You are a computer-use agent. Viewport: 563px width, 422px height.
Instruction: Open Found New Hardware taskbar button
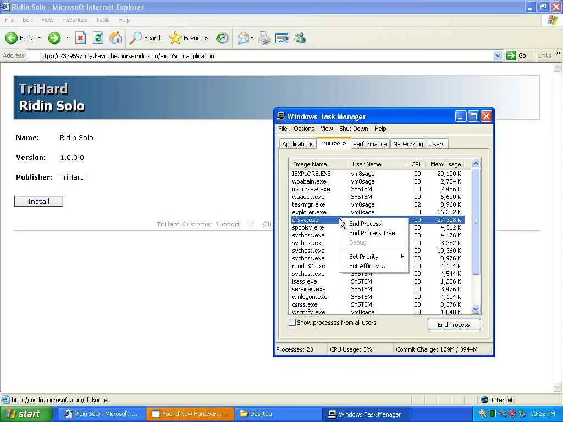point(190,414)
